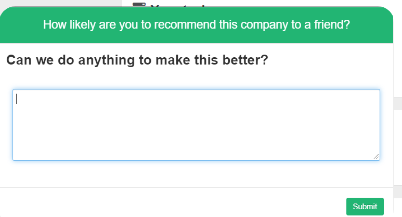The height and width of the screenshot is (217, 402).
Task: Submit the survey feedback response
Action: click(365, 207)
